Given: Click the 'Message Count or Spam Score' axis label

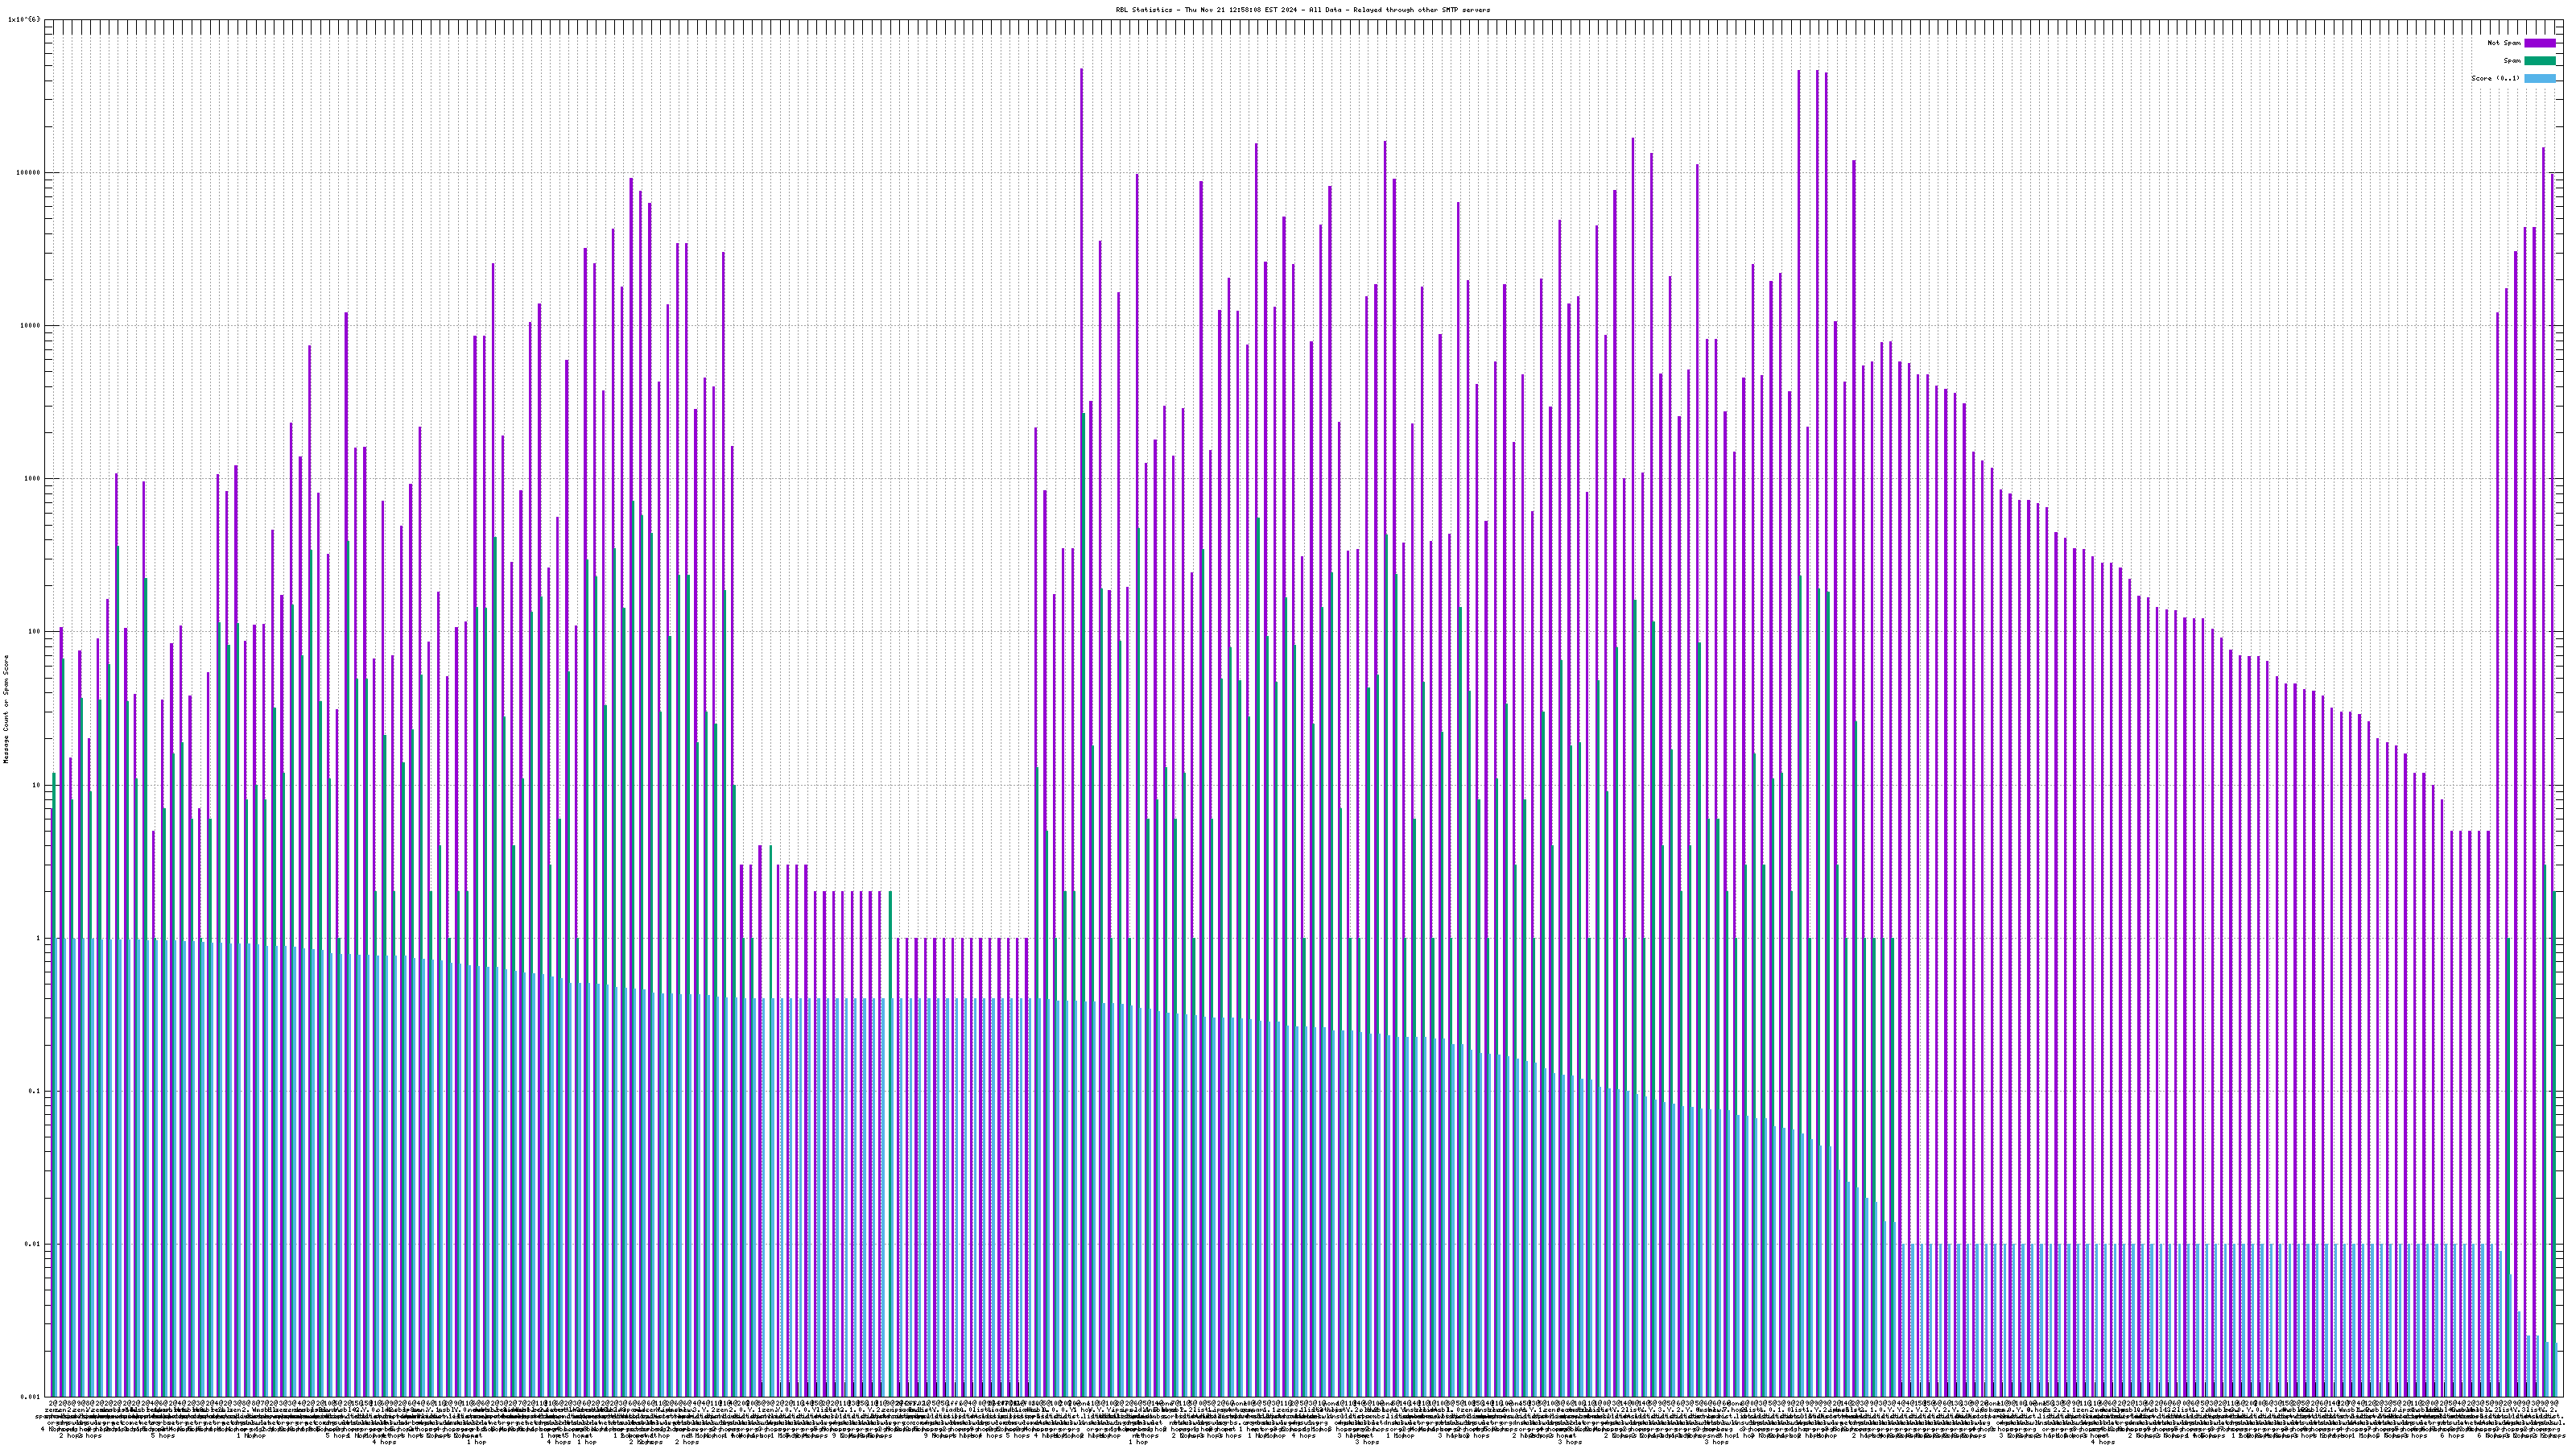Looking at the screenshot, I should [x=6, y=709].
